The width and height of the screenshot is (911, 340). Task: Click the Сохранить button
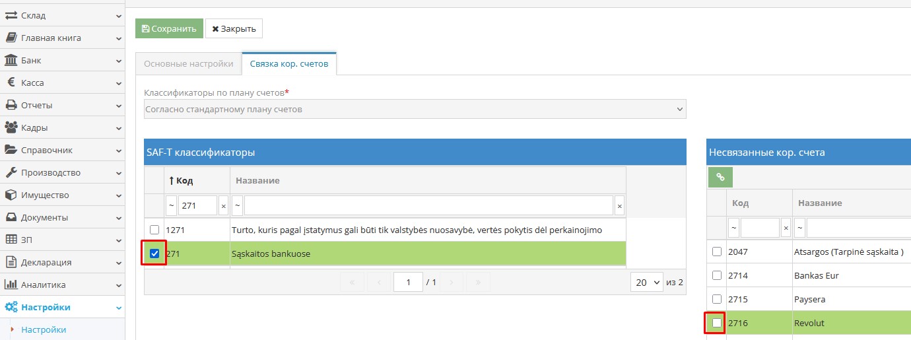169,28
